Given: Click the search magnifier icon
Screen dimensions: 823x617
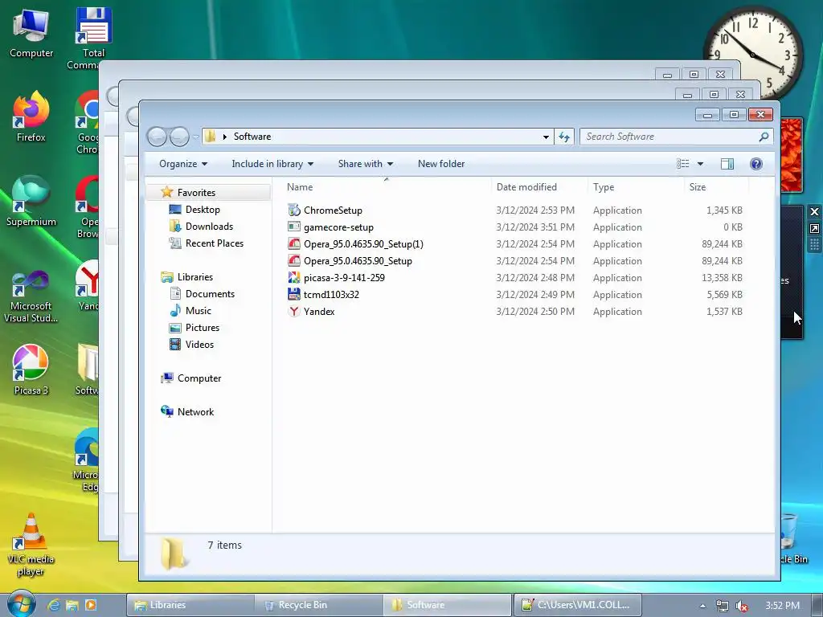Looking at the screenshot, I should [764, 137].
